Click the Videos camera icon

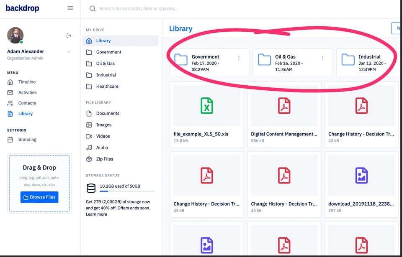pyautogui.click(x=89, y=136)
